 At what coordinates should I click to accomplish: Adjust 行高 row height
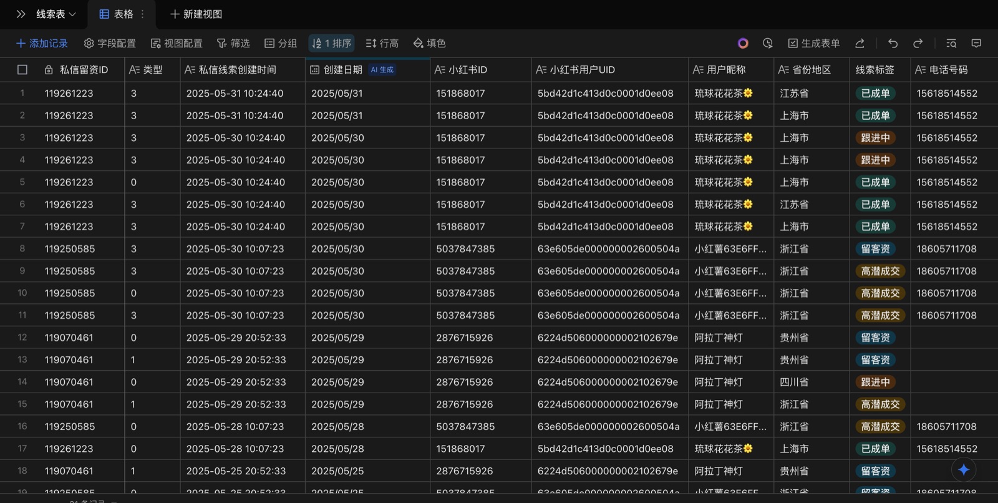(382, 43)
